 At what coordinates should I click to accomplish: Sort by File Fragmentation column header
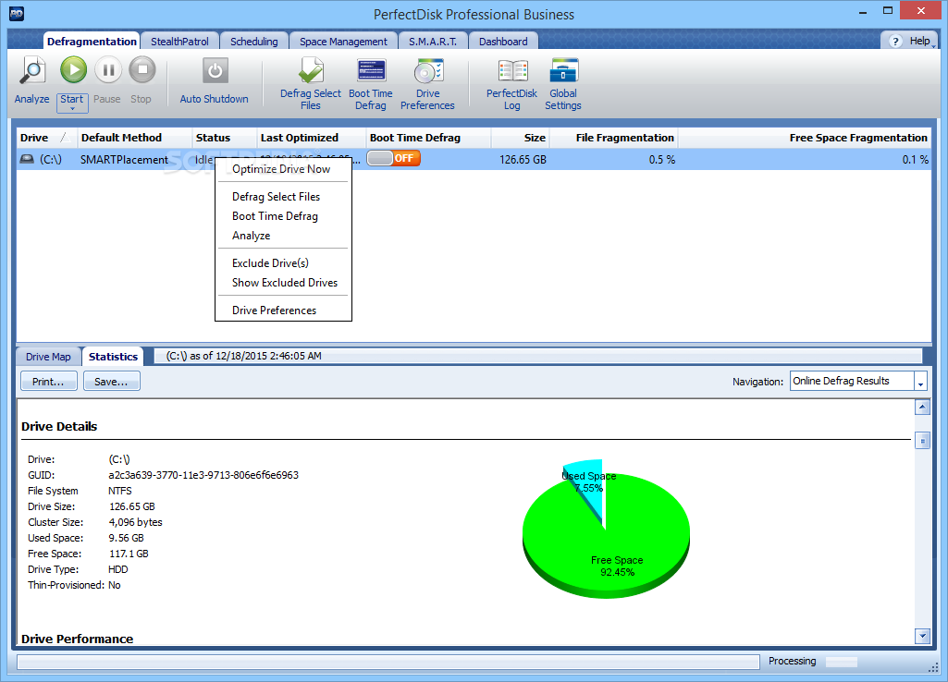(614, 138)
